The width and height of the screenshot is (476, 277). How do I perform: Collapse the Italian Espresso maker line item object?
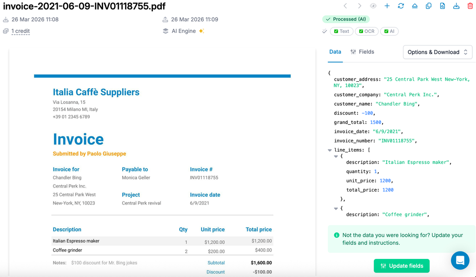coord(336,156)
